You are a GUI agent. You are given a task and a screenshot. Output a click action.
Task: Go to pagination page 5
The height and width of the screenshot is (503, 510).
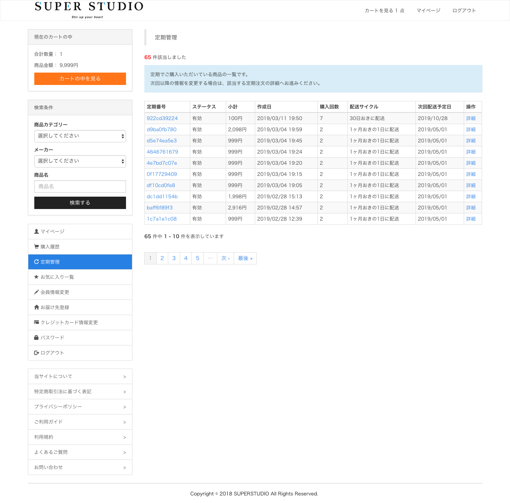click(197, 258)
